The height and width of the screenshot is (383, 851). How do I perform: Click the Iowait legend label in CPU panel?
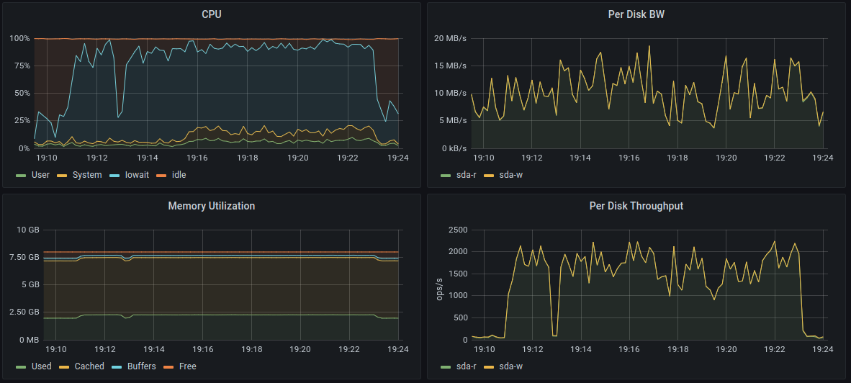click(x=139, y=175)
